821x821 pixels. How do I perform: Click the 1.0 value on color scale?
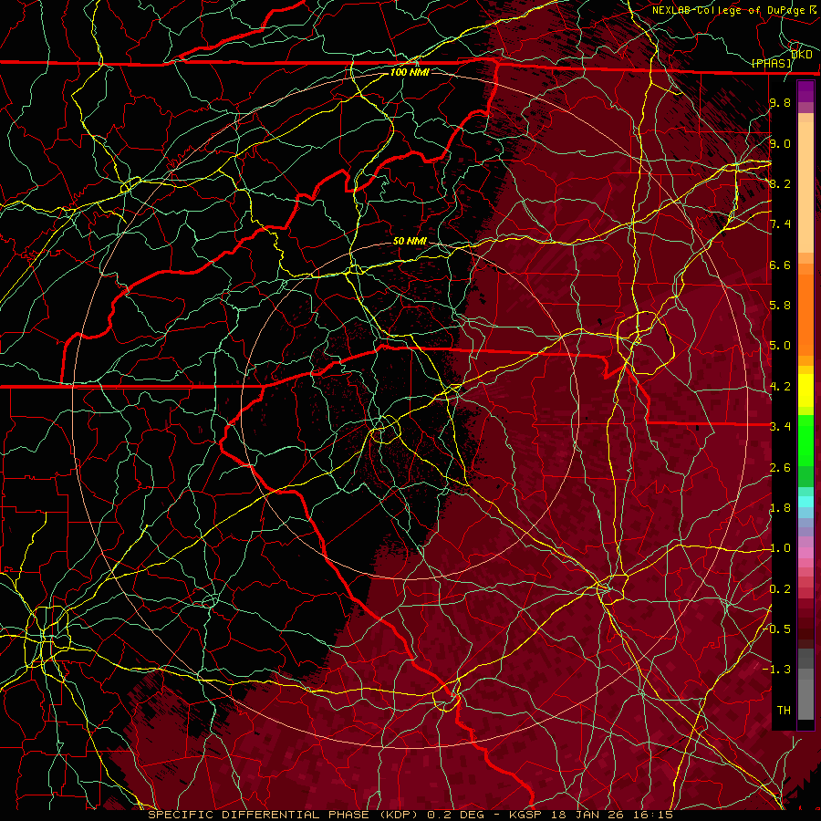(x=780, y=548)
